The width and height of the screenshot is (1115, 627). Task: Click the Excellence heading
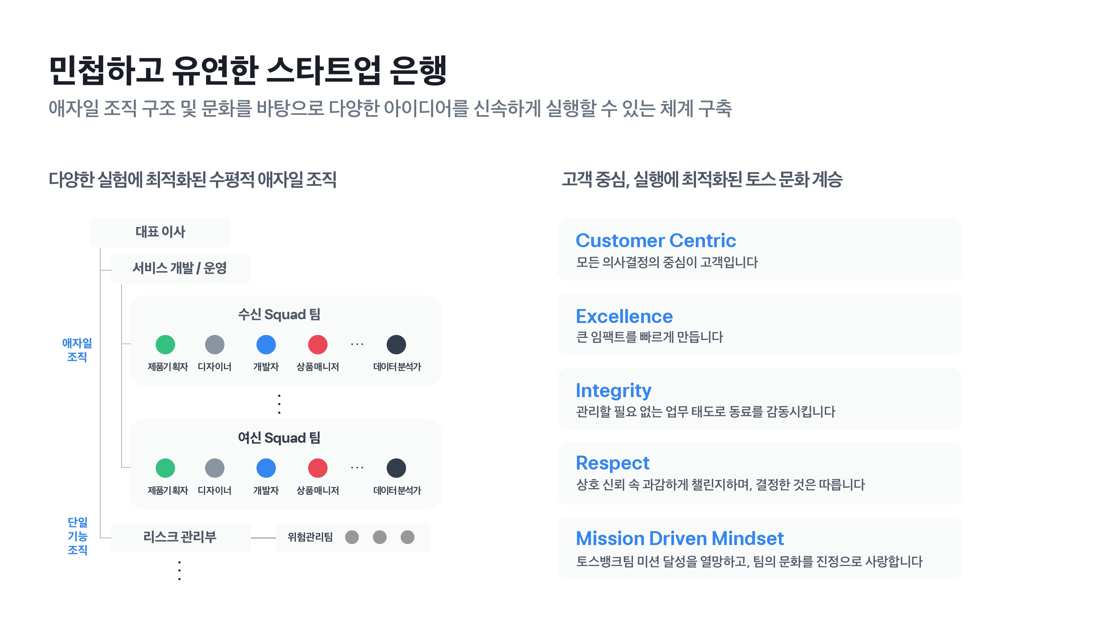click(x=624, y=316)
